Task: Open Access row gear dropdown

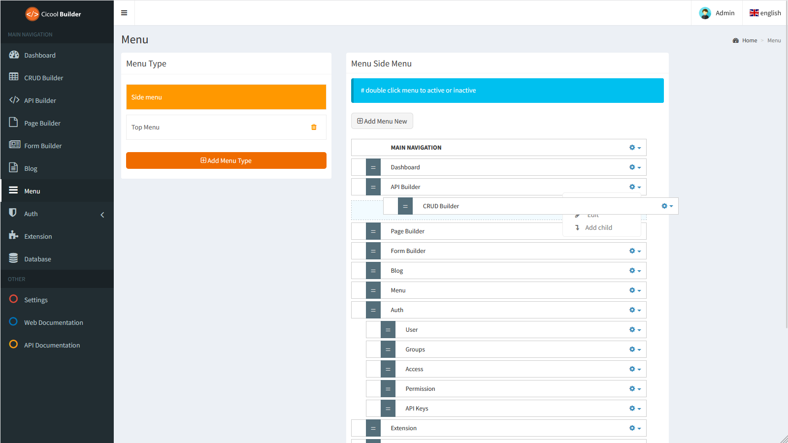Action: pyautogui.click(x=635, y=369)
